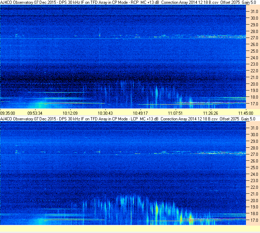Select the 11:26:26 time label

pyautogui.click(x=210, y=113)
